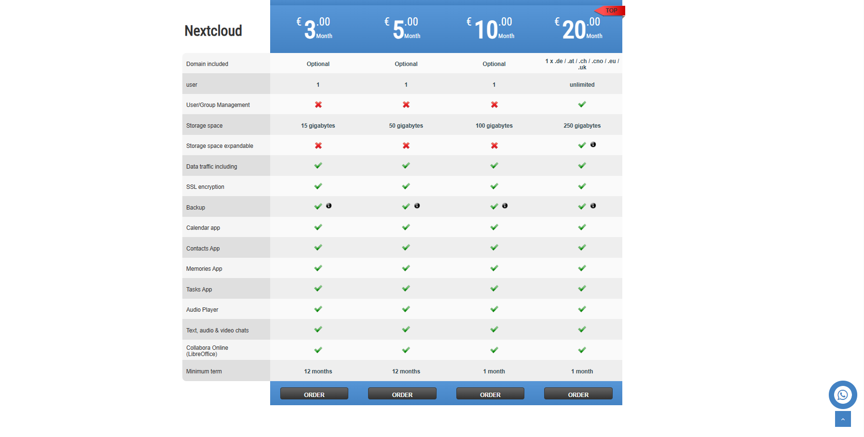Click the 'Calendar app' row label
This screenshot has width=864, height=437.
tap(203, 228)
